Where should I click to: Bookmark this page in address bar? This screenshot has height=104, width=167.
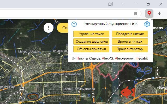[x=136, y=14]
